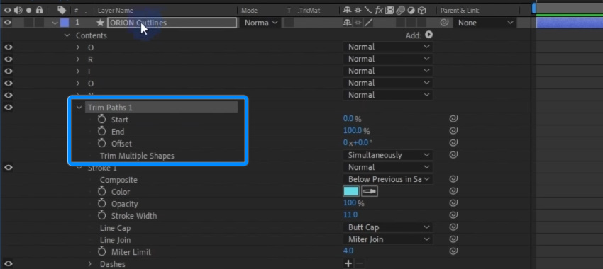Toggle visibility of the Dashes row
Viewport: 603px width, 269px height.
pos(8,263)
